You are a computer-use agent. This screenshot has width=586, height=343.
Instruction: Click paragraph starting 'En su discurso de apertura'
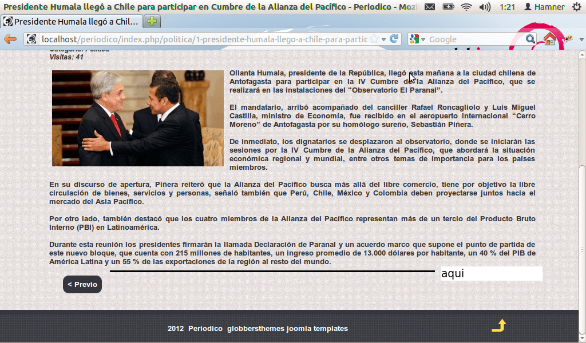[x=292, y=193]
